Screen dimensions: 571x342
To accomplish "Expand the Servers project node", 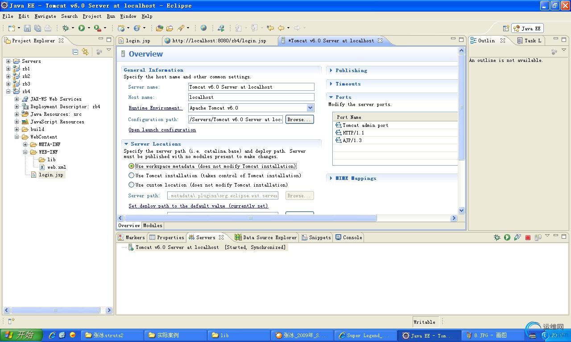I will [8, 61].
